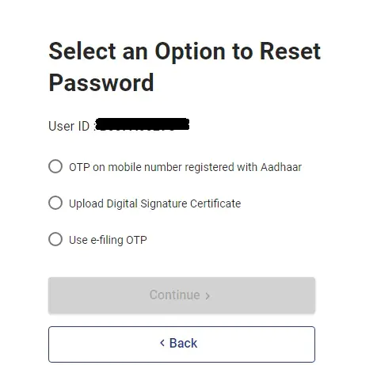Enable the Use e-filing OTP radio option

tap(55, 239)
